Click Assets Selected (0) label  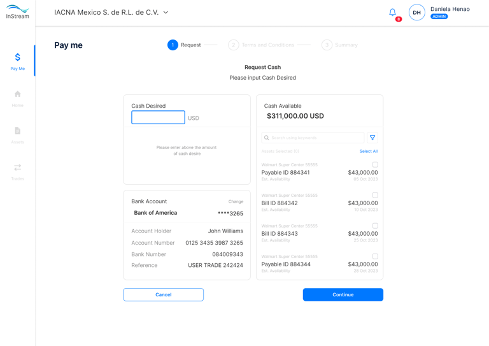click(x=280, y=151)
